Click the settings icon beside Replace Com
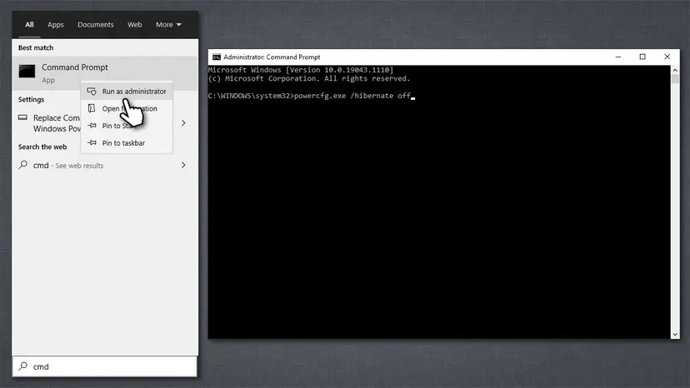 click(22, 117)
